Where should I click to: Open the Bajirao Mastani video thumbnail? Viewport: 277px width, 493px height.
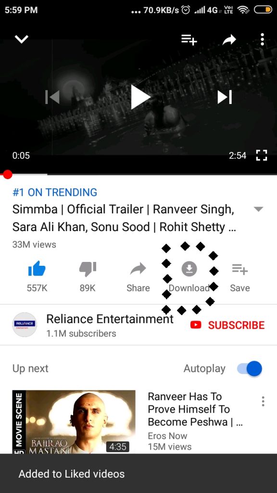(x=74, y=422)
